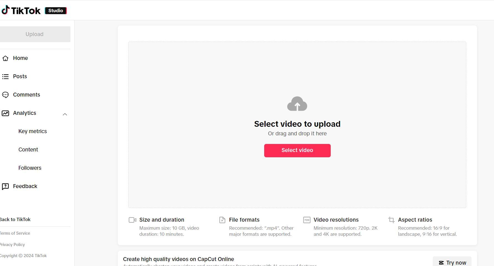Click the Upload button in sidebar
This screenshot has width=494, height=266.
pos(34,34)
